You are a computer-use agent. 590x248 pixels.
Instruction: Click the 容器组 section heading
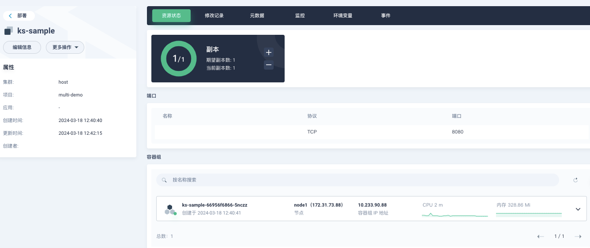[154, 156]
